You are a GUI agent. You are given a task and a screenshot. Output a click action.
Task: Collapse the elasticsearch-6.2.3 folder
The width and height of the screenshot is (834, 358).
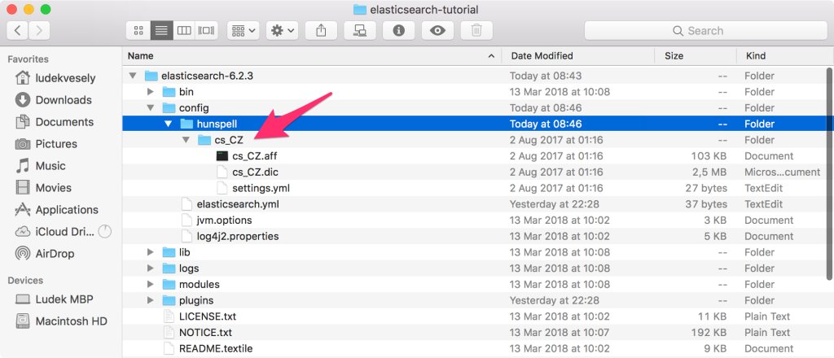133,76
